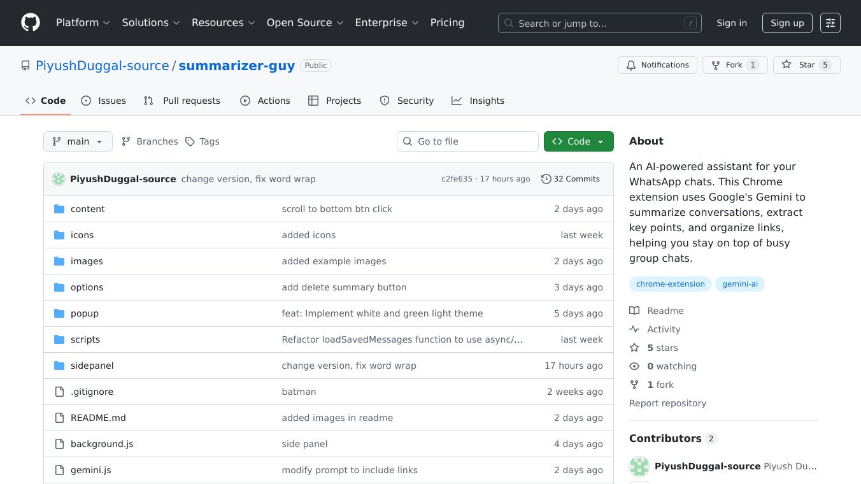Click the Tags icon link
The width and height of the screenshot is (861, 484).
tap(190, 141)
